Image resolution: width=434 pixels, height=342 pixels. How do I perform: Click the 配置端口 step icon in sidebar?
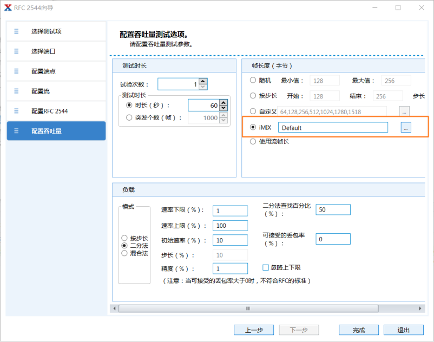coord(15,71)
